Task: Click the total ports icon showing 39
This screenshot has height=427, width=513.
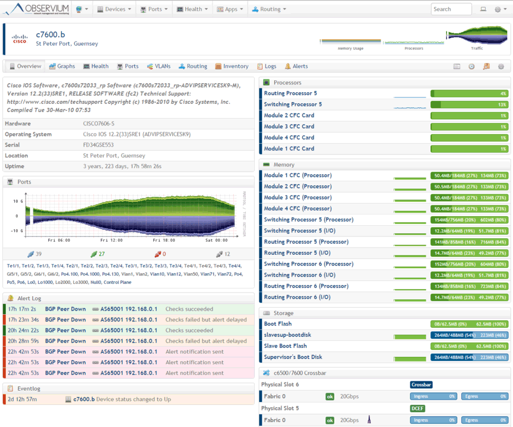Action: [x=31, y=254]
